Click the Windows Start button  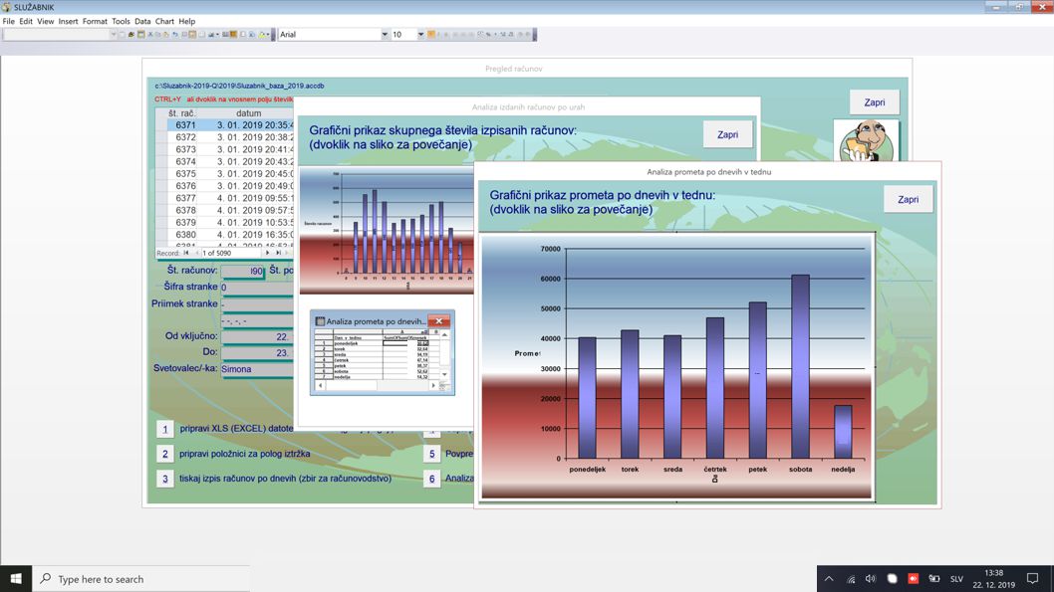pos(16,578)
